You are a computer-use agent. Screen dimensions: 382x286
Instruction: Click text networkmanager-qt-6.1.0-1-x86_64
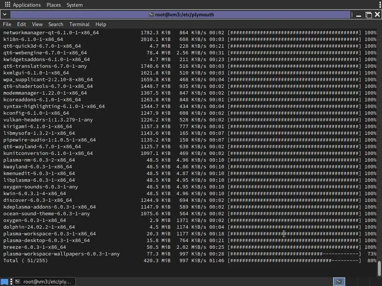pos(51,33)
